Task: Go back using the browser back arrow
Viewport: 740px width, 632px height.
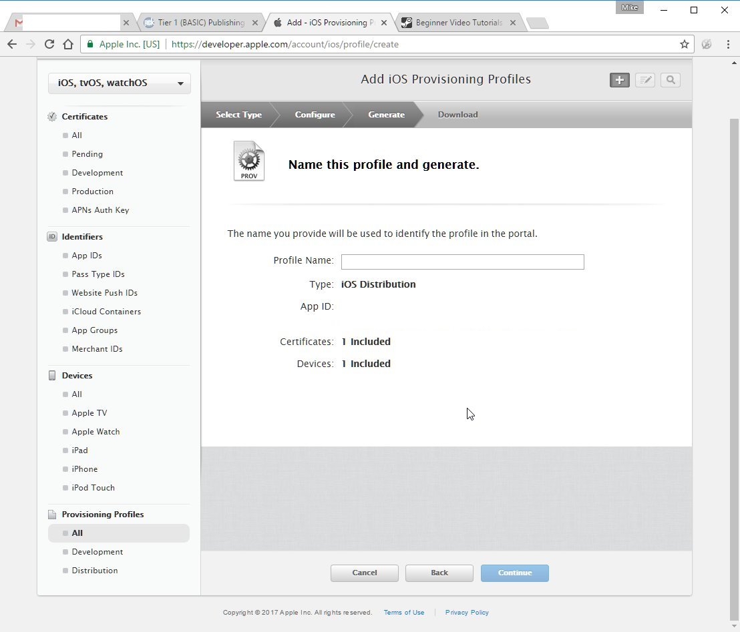Action: coord(12,44)
